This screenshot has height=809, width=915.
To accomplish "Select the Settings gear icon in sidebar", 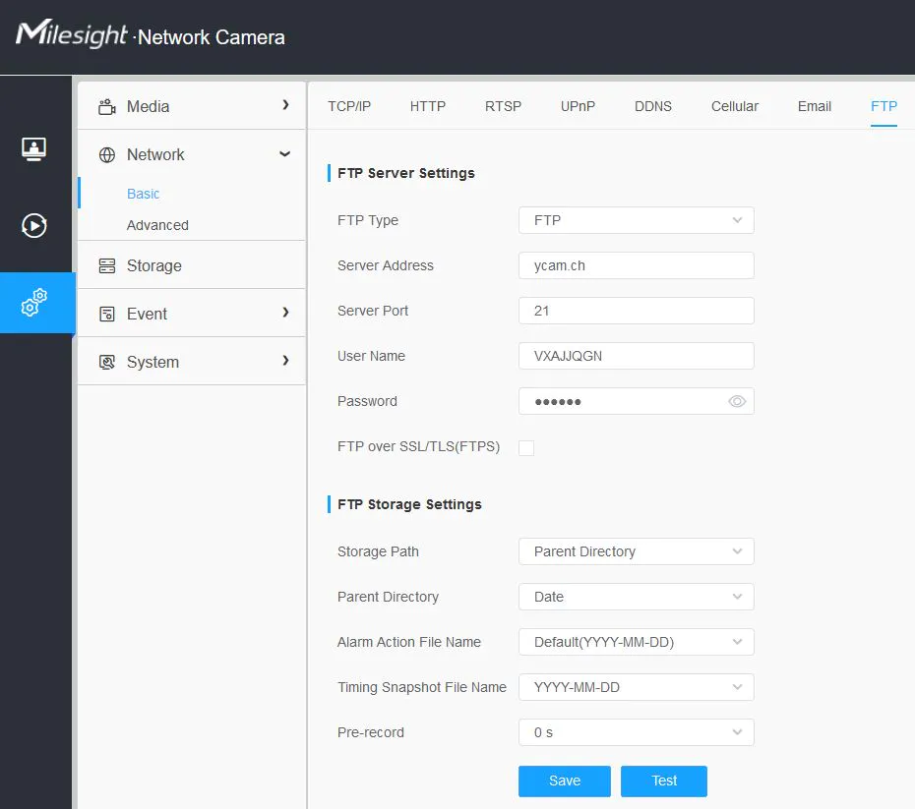I will 34,303.
